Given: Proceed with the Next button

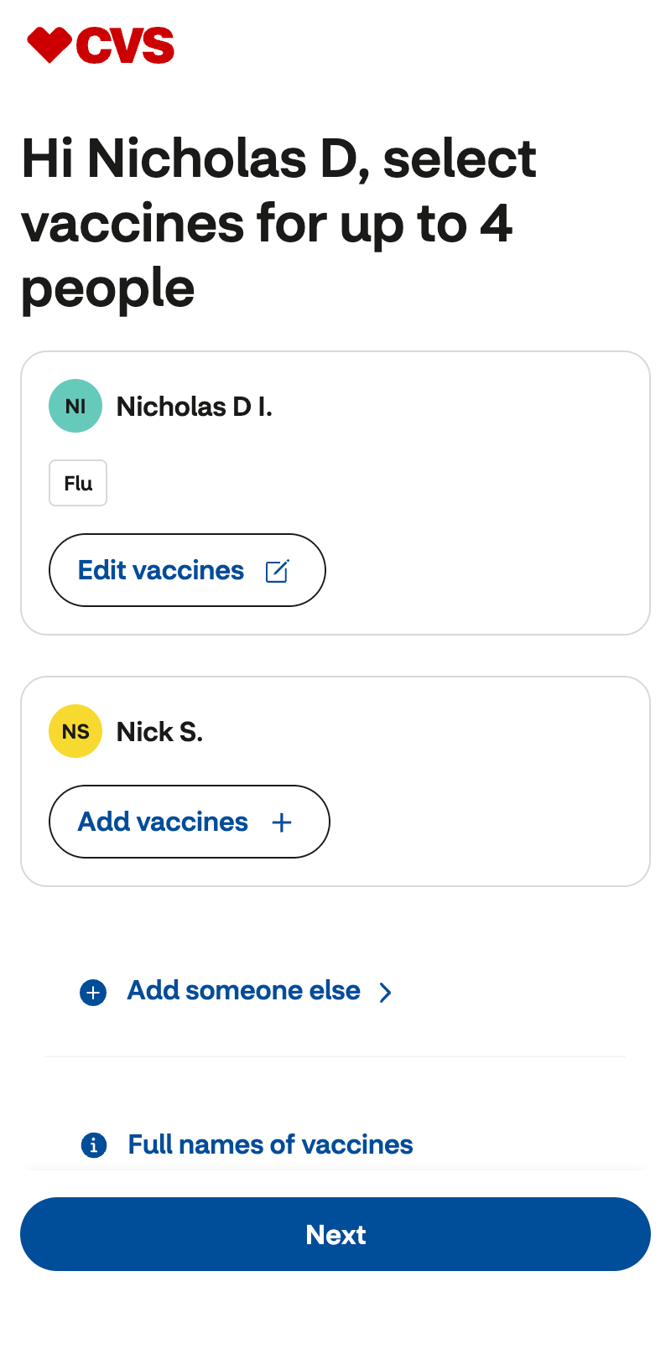Looking at the screenshot, I should coord(335,1234).
